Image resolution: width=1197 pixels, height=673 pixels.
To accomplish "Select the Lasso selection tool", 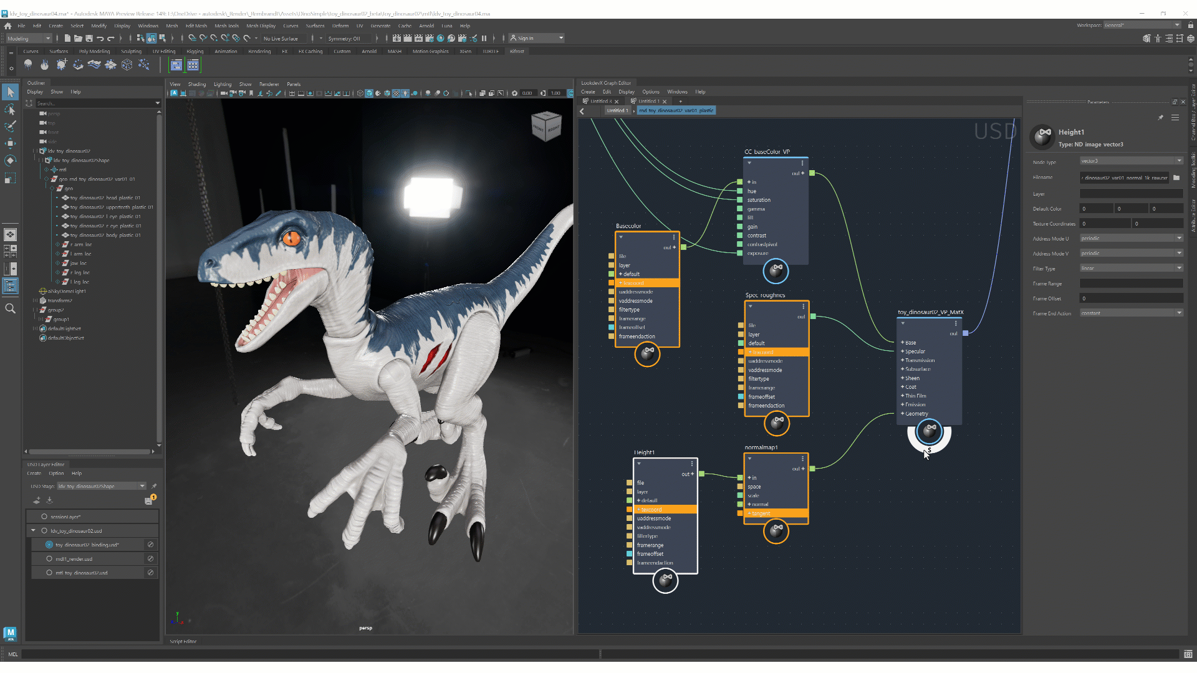I will (x=10, y=110).
